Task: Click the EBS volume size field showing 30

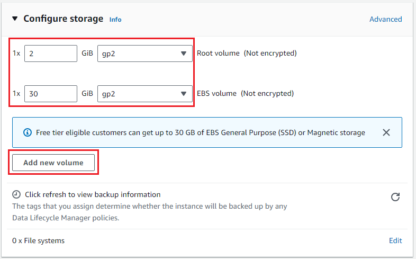Action: [x=51, y=94]
